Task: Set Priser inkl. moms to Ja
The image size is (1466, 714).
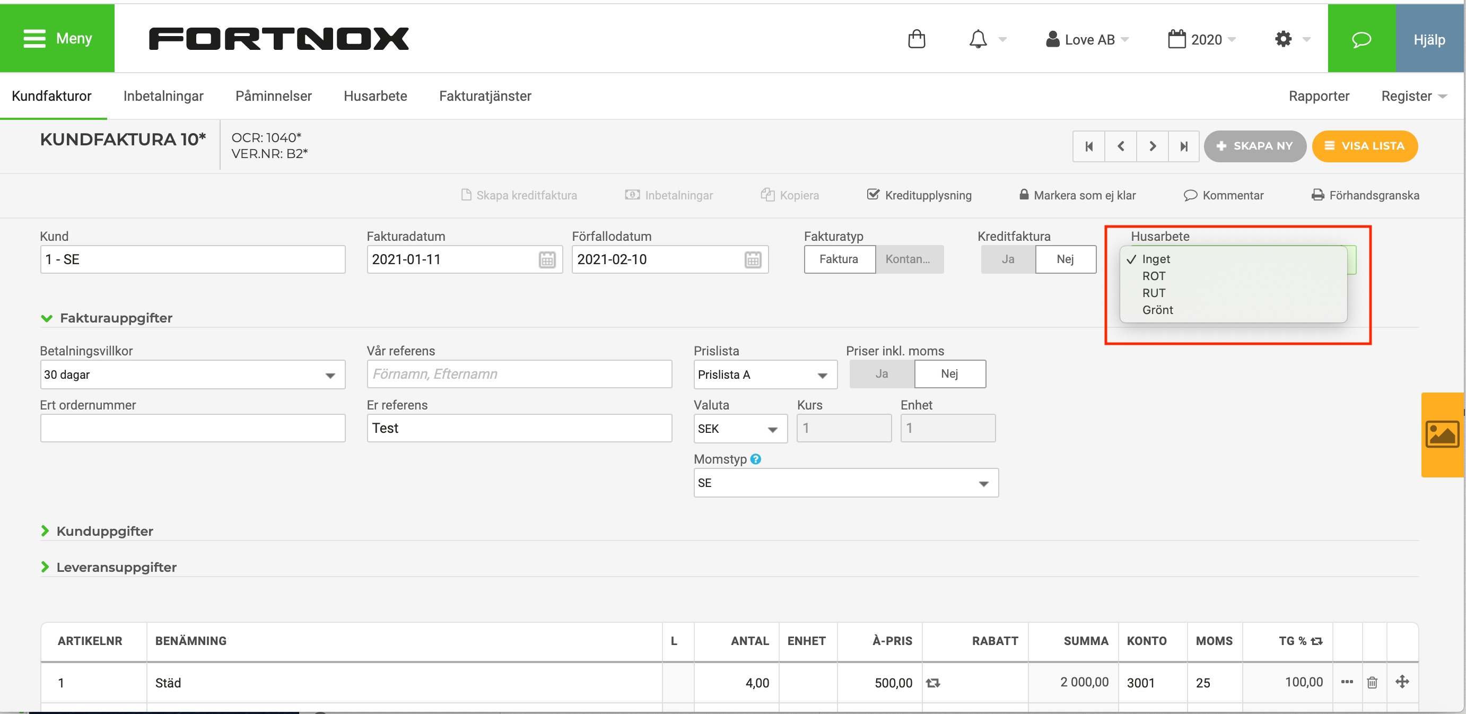Action: tap(882, 374)
